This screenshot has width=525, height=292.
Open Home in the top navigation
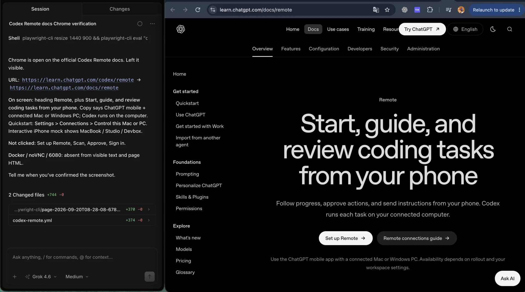tap(293, 29)
